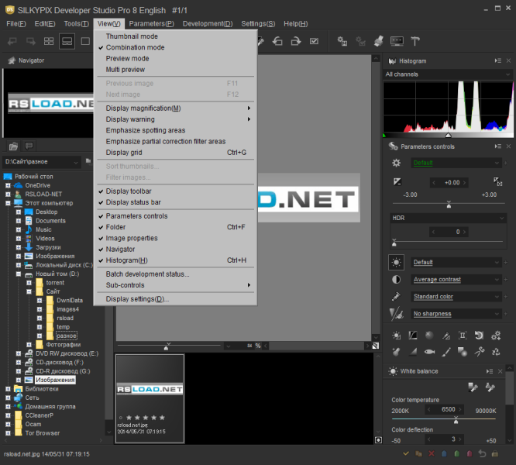Click the half-circle tone contrast icon

click(x=397, y=279)
